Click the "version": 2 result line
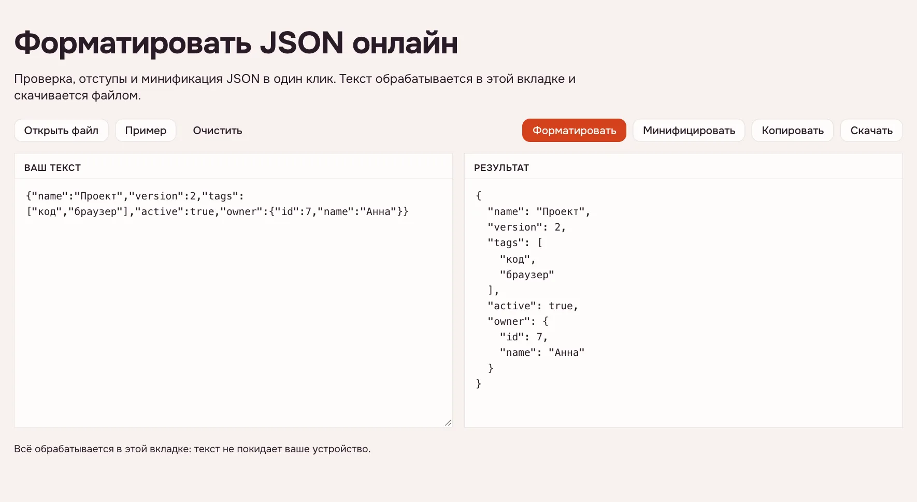The image size is (917, 502). 526,227
